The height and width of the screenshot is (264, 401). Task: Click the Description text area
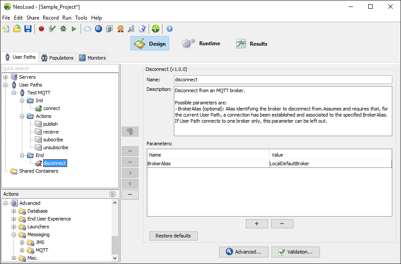[x=283, y=111]
